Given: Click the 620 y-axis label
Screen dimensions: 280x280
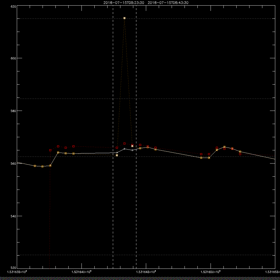Looking at the screenshot, I should click(x=13, y=6).
